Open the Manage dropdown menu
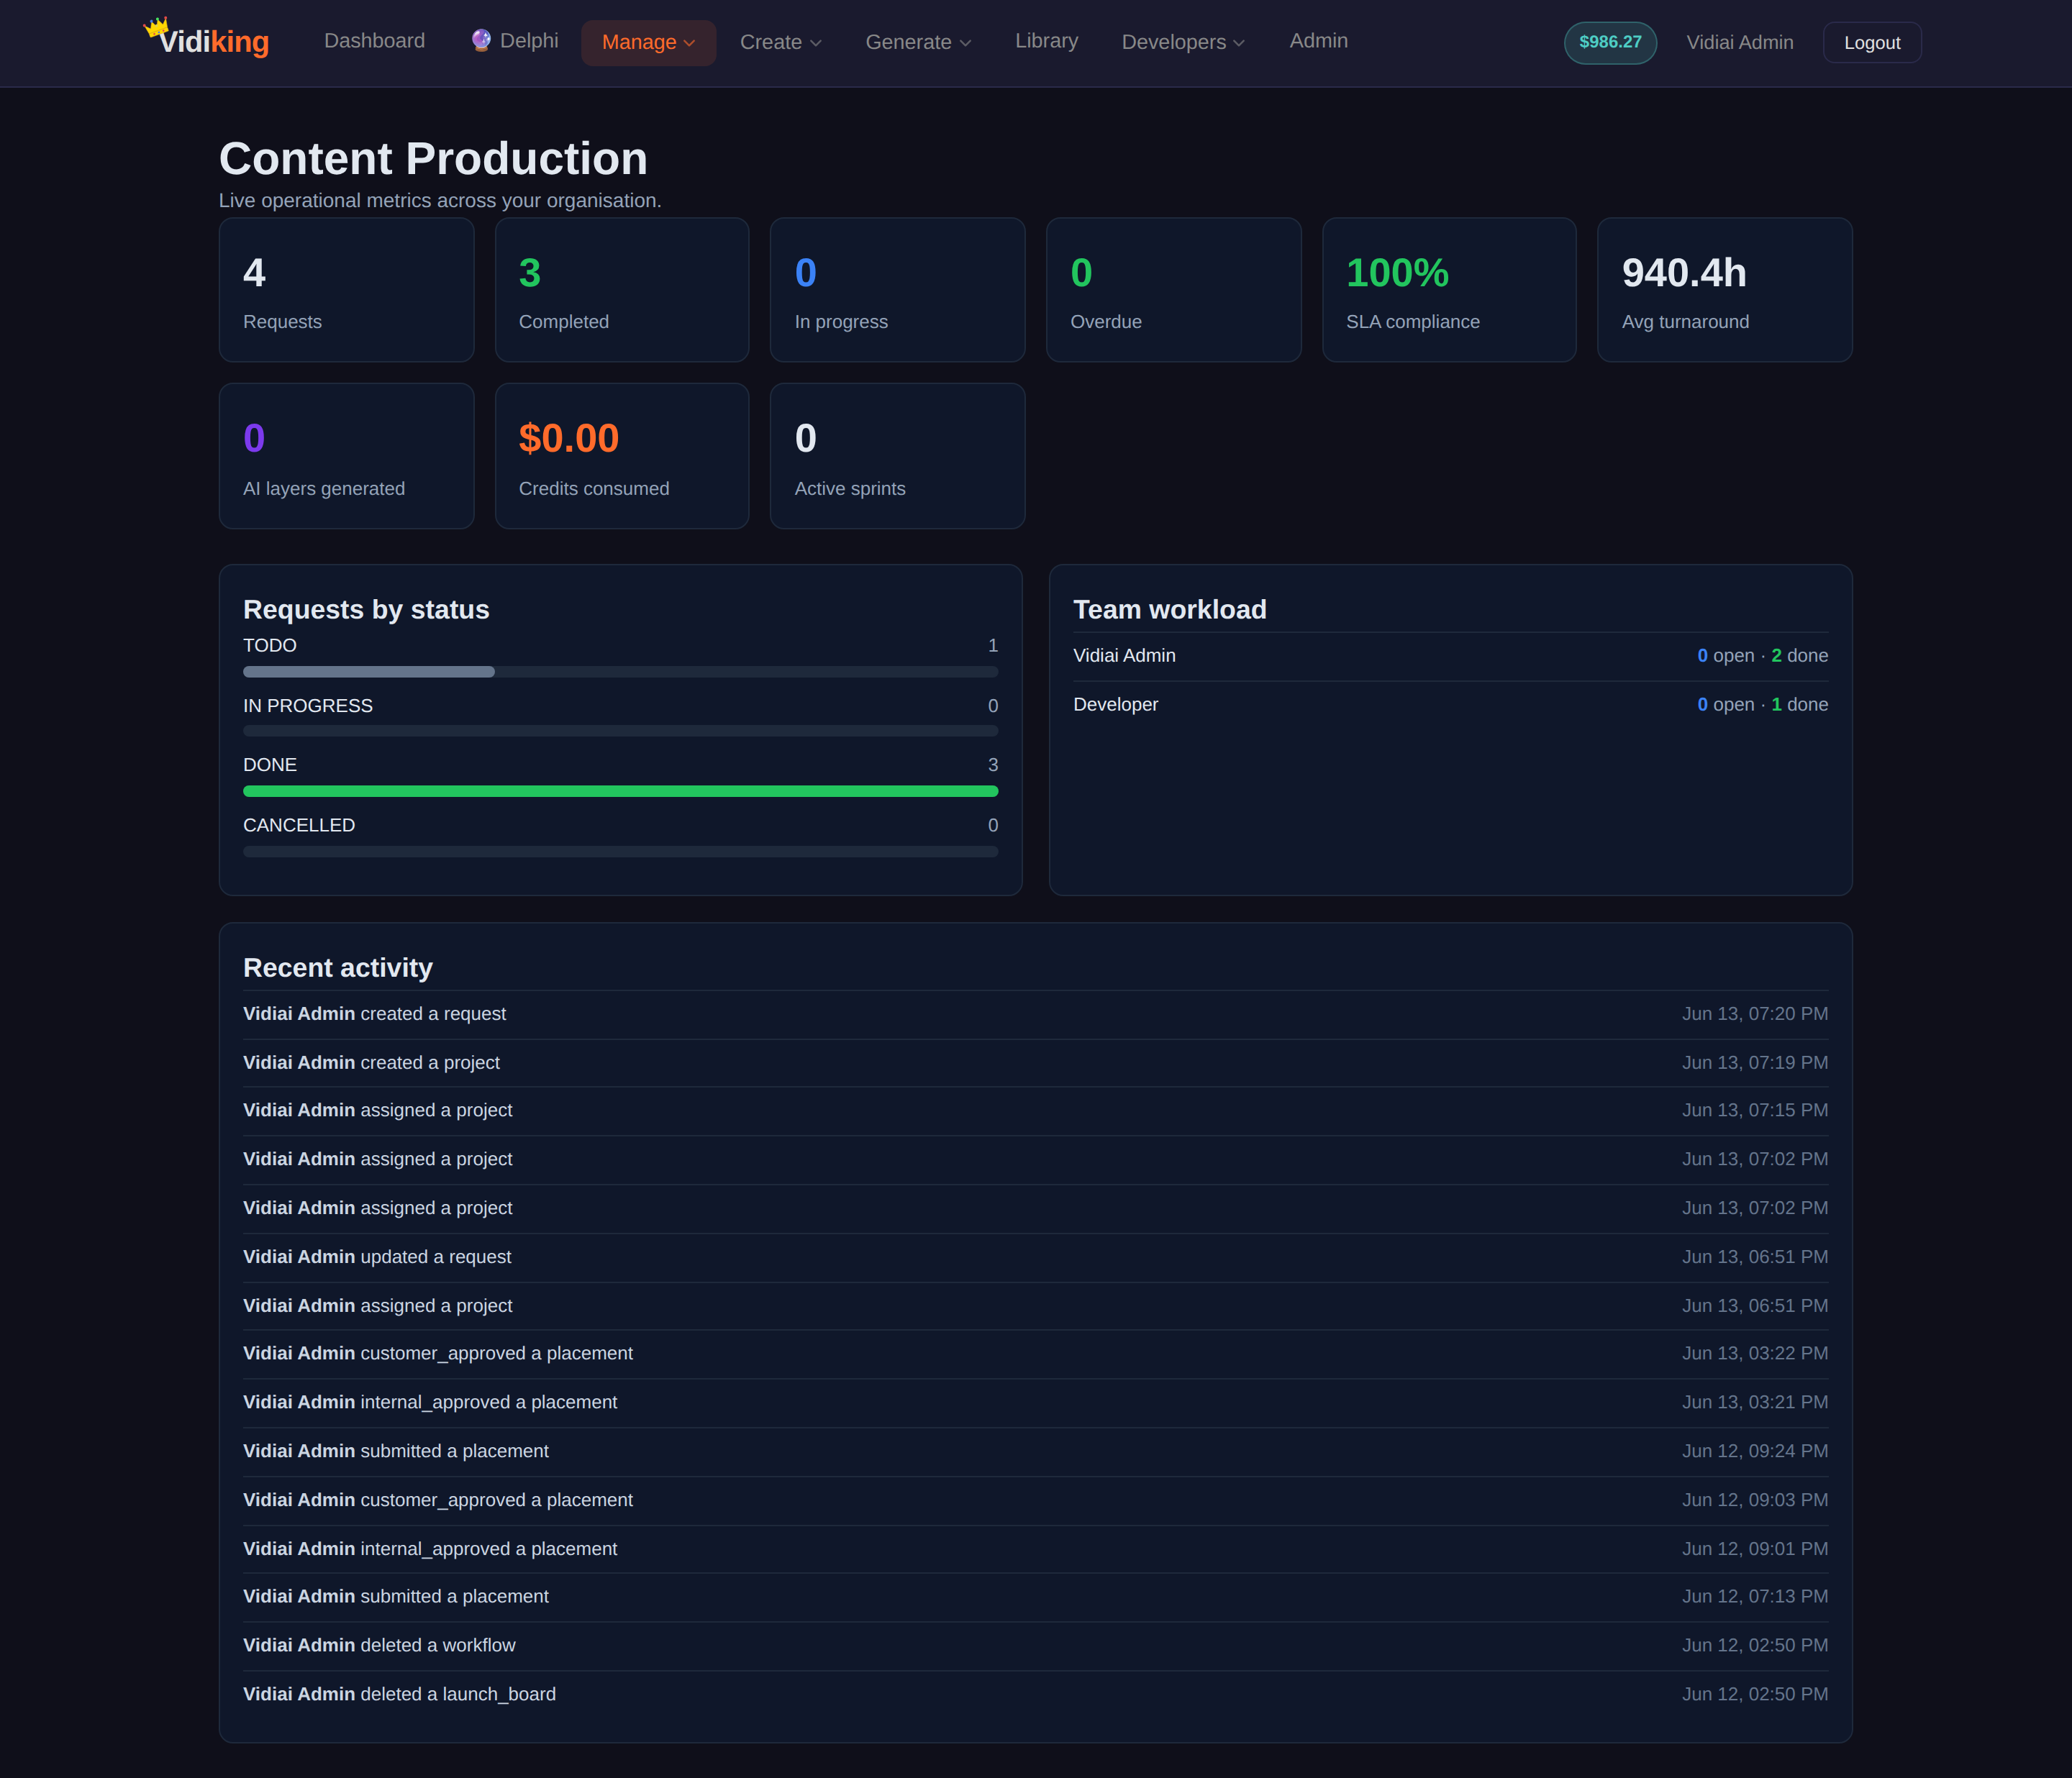 coord(648,42)
